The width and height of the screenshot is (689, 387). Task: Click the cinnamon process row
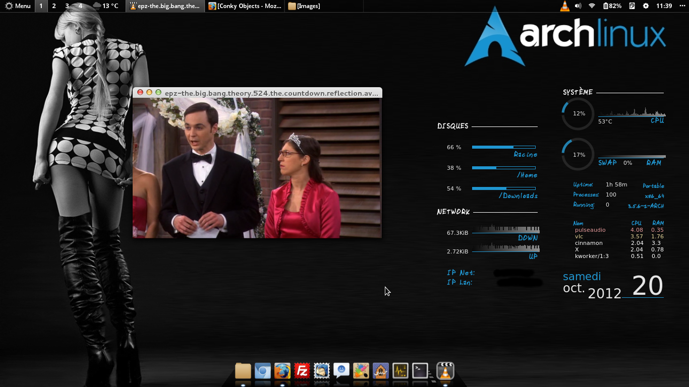619,243
